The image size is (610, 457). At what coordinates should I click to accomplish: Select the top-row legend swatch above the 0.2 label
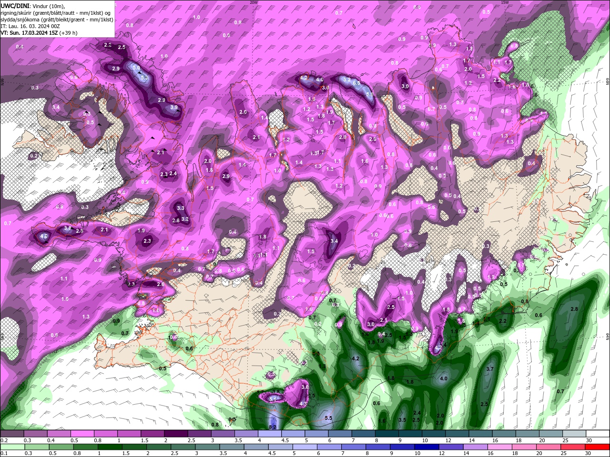12,434
